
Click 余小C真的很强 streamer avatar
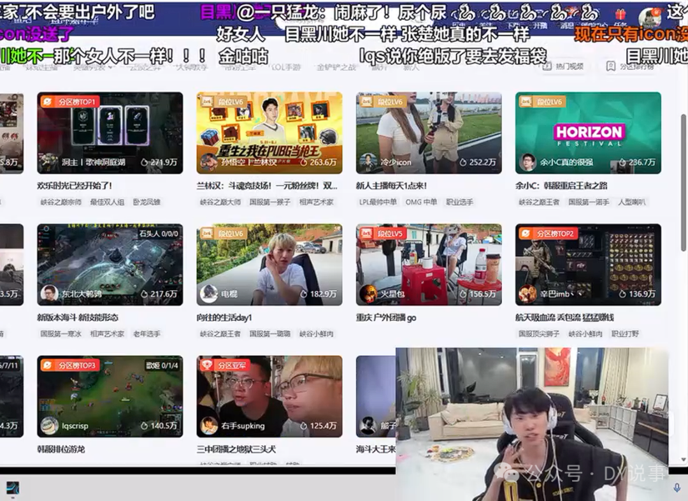point(527,162)
